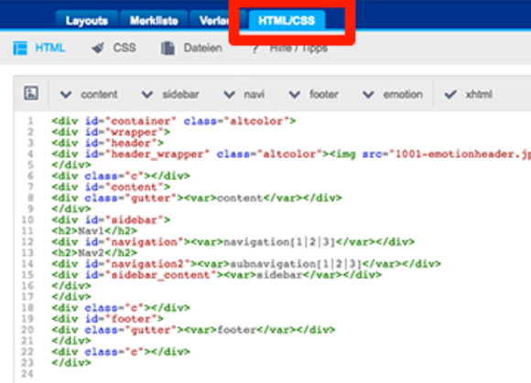Expand the footer chevron

click(x=294, y=94)
